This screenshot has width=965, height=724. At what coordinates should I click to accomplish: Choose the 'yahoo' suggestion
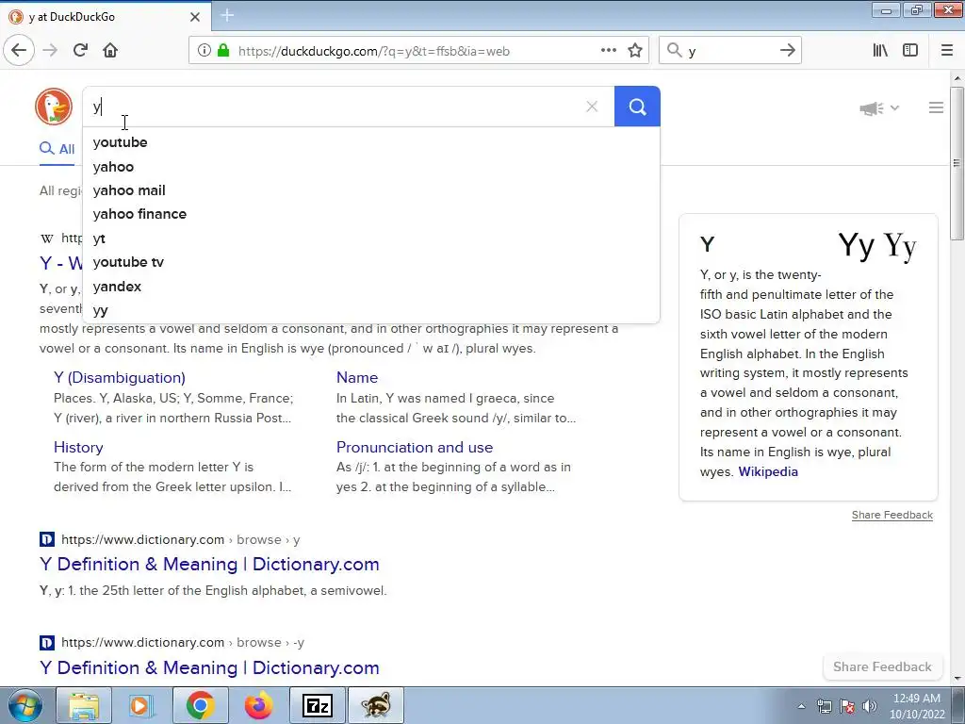371,166
